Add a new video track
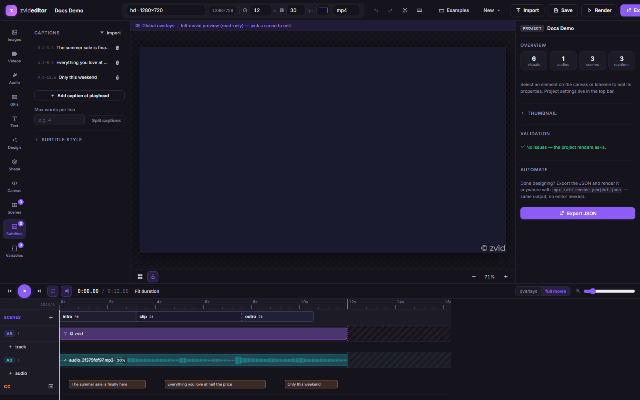Viewport: 640px width, 400px height. [18, 347]
